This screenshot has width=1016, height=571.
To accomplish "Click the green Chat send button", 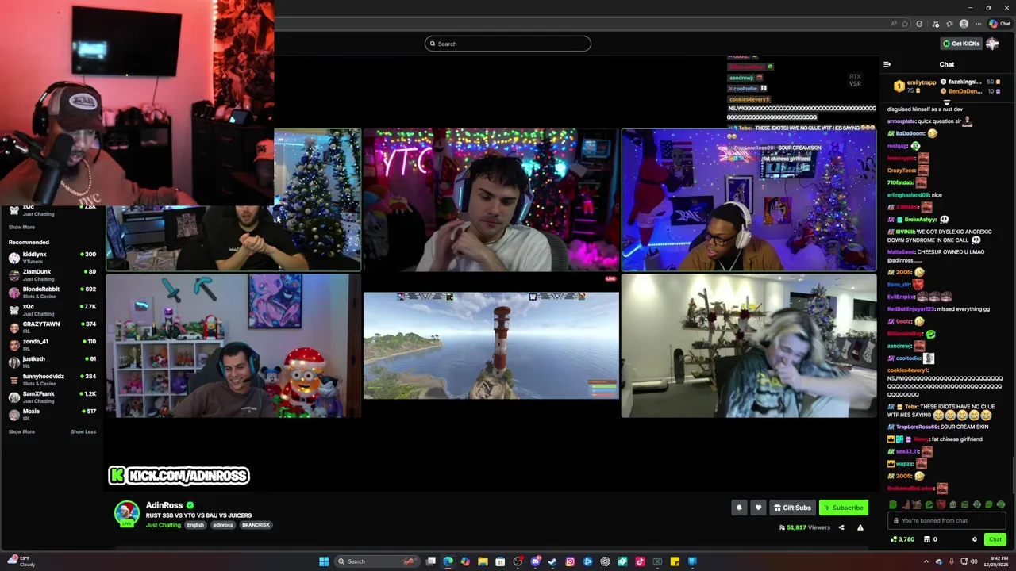I will point(995,539).
